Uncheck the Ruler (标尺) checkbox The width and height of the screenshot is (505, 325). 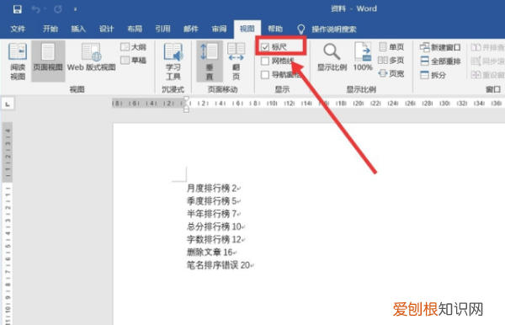point(265,47)
